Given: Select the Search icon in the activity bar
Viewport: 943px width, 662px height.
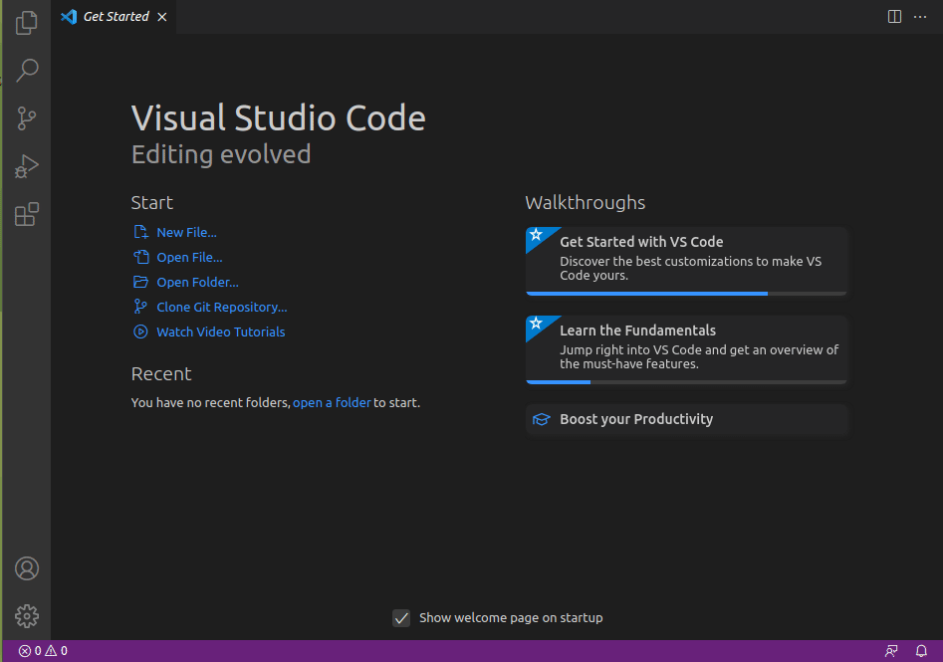Looking at the screenshot, I should [26, 70].
